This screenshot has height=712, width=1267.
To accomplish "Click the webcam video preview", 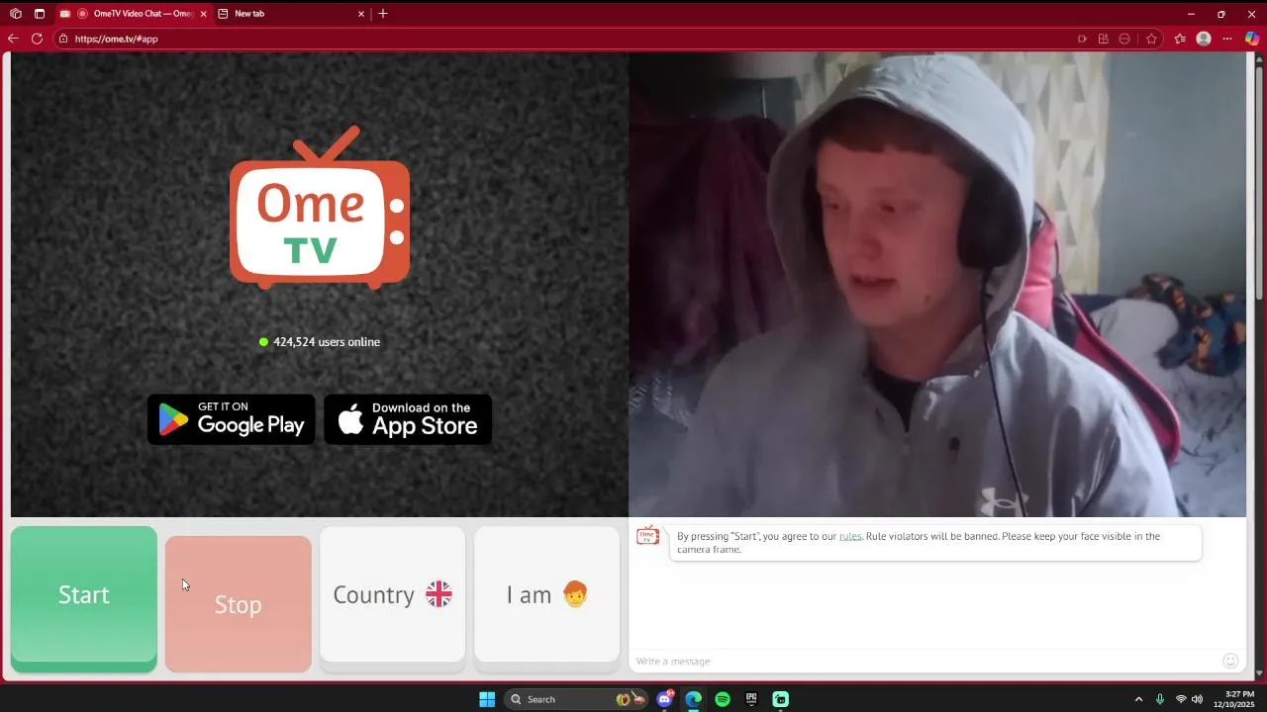I will click(x=937, y=284).
